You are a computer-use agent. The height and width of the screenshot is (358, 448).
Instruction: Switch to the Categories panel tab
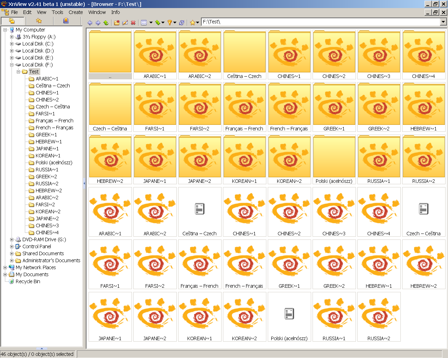click(66, 21)
